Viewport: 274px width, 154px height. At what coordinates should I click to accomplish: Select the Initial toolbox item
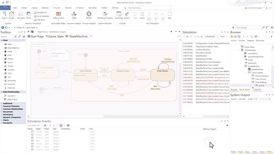pyautogui.click(x=8, y=51)
